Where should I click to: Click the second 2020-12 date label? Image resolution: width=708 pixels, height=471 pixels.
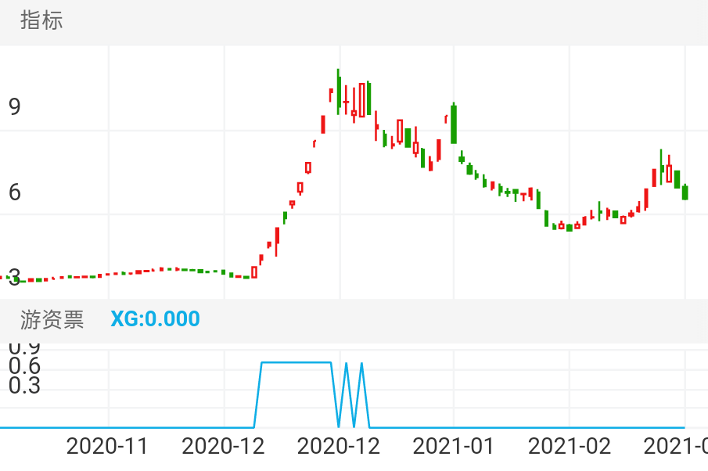coord(339,447)
